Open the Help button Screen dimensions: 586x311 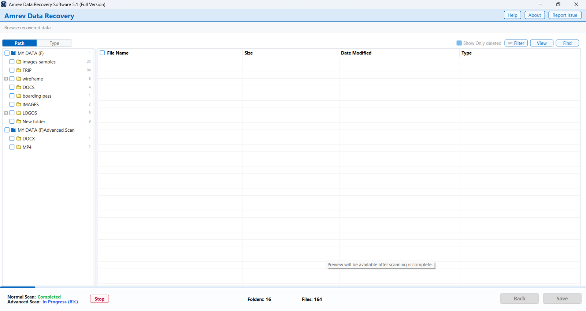(512, 15)
